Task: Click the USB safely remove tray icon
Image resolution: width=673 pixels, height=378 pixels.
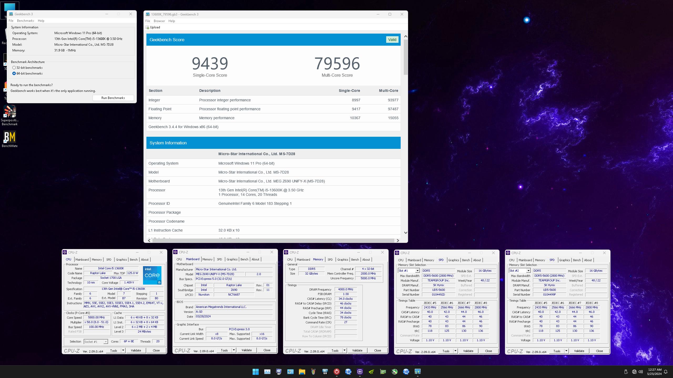Action: pos(626,371)
